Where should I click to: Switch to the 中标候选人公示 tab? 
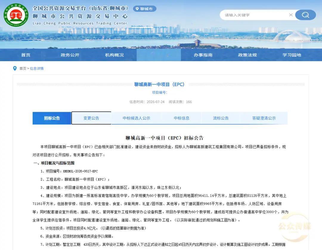pyautogui.click(x=136, y=118)
